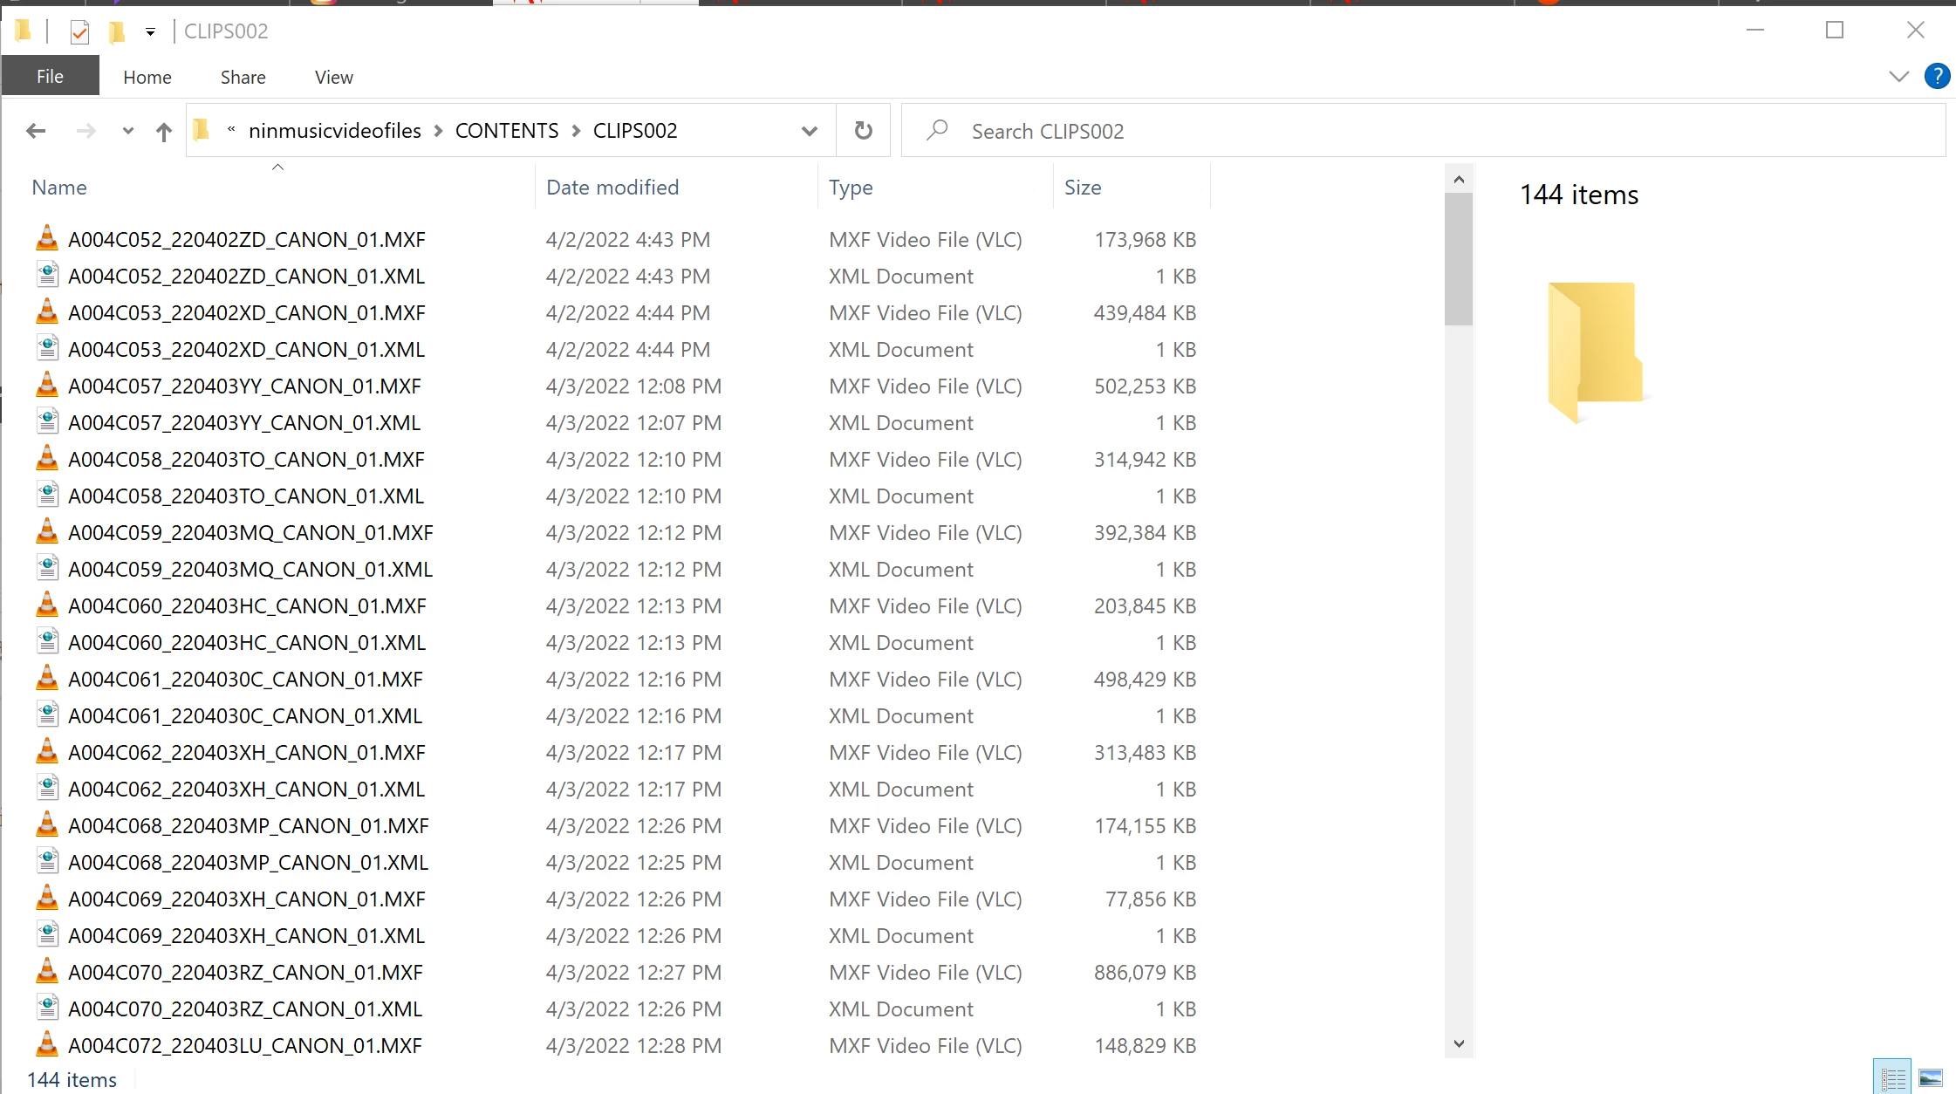
Task: Switch to Large icons view layout
Action: pyautogui.click(x=1931, y=1078)
